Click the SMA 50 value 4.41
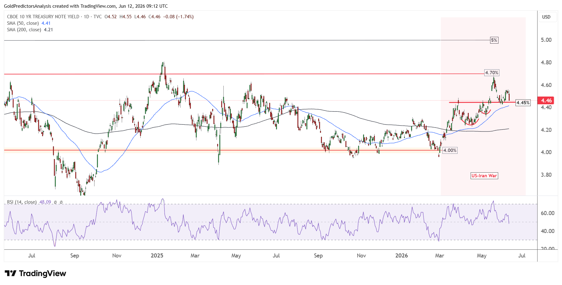 (46, 23)
